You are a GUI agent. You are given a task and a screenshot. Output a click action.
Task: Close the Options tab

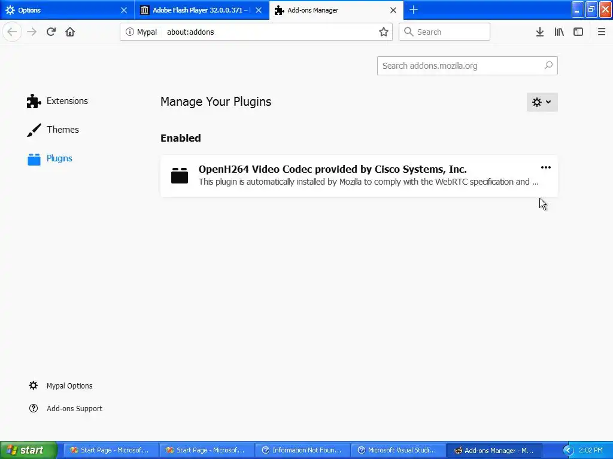[x=124, y=10]
